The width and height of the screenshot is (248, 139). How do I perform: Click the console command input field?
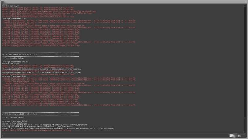115,135
